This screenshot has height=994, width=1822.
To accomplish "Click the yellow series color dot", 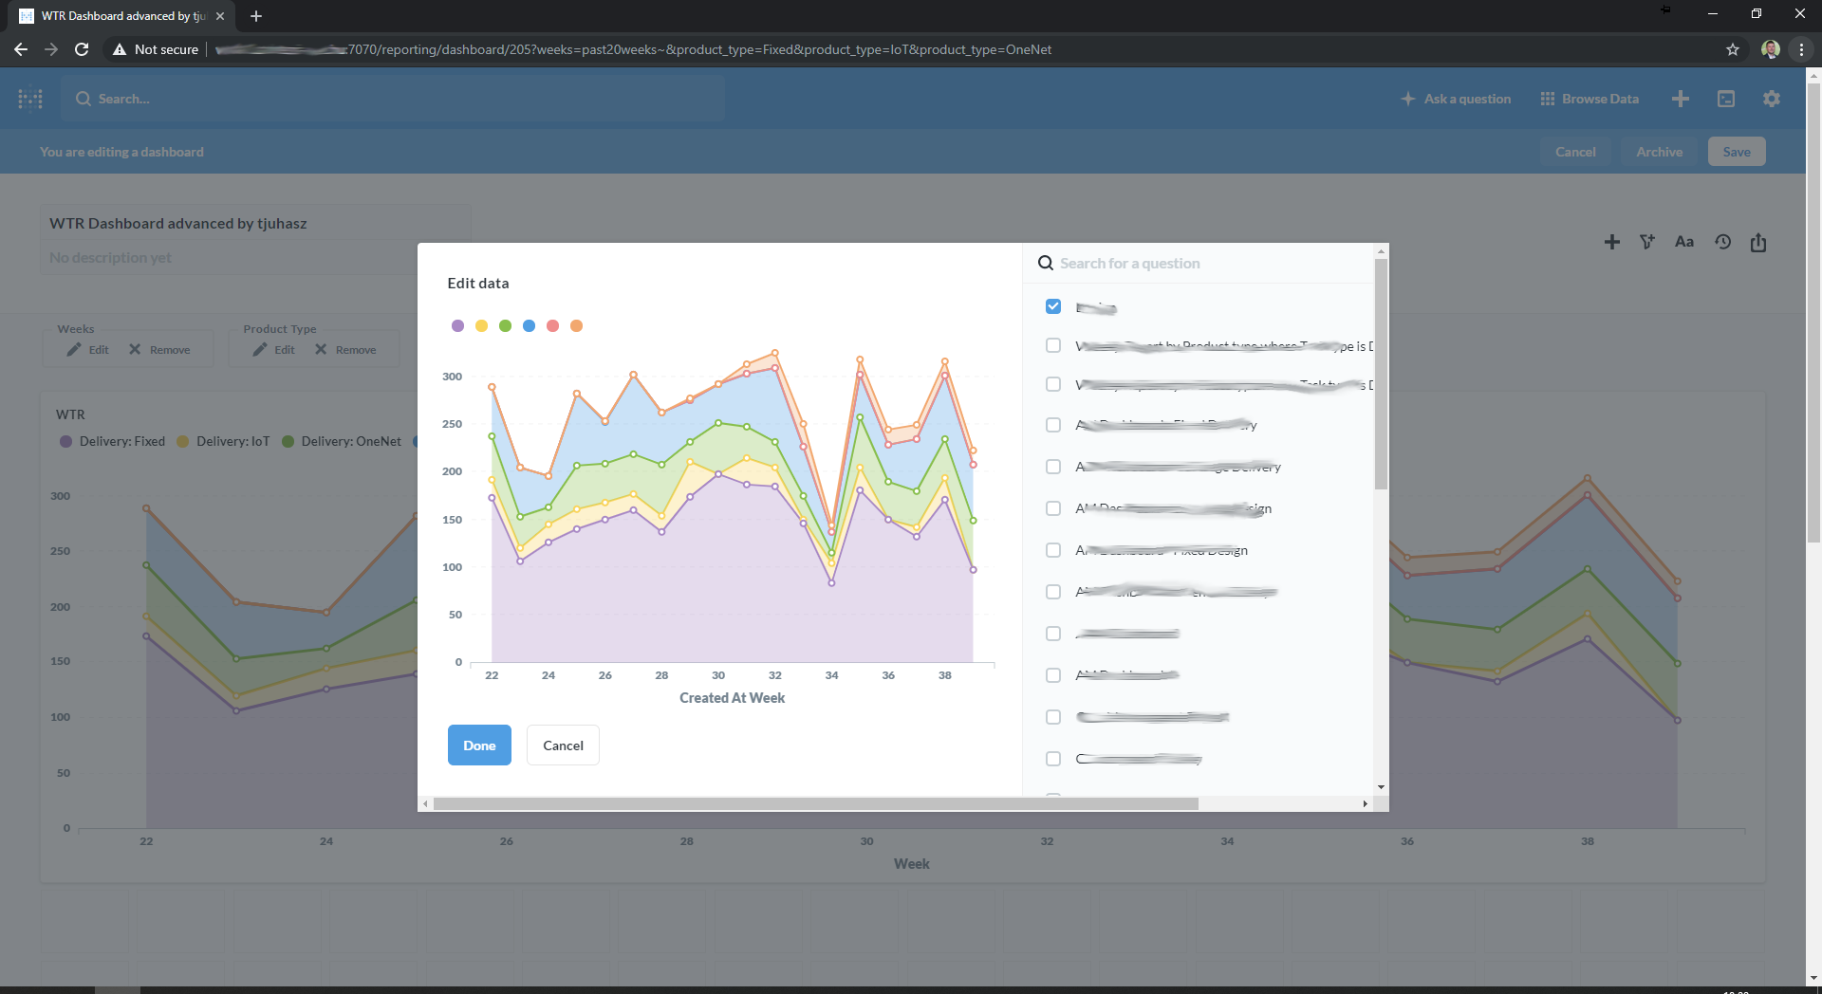I will (x=481, y=325).
